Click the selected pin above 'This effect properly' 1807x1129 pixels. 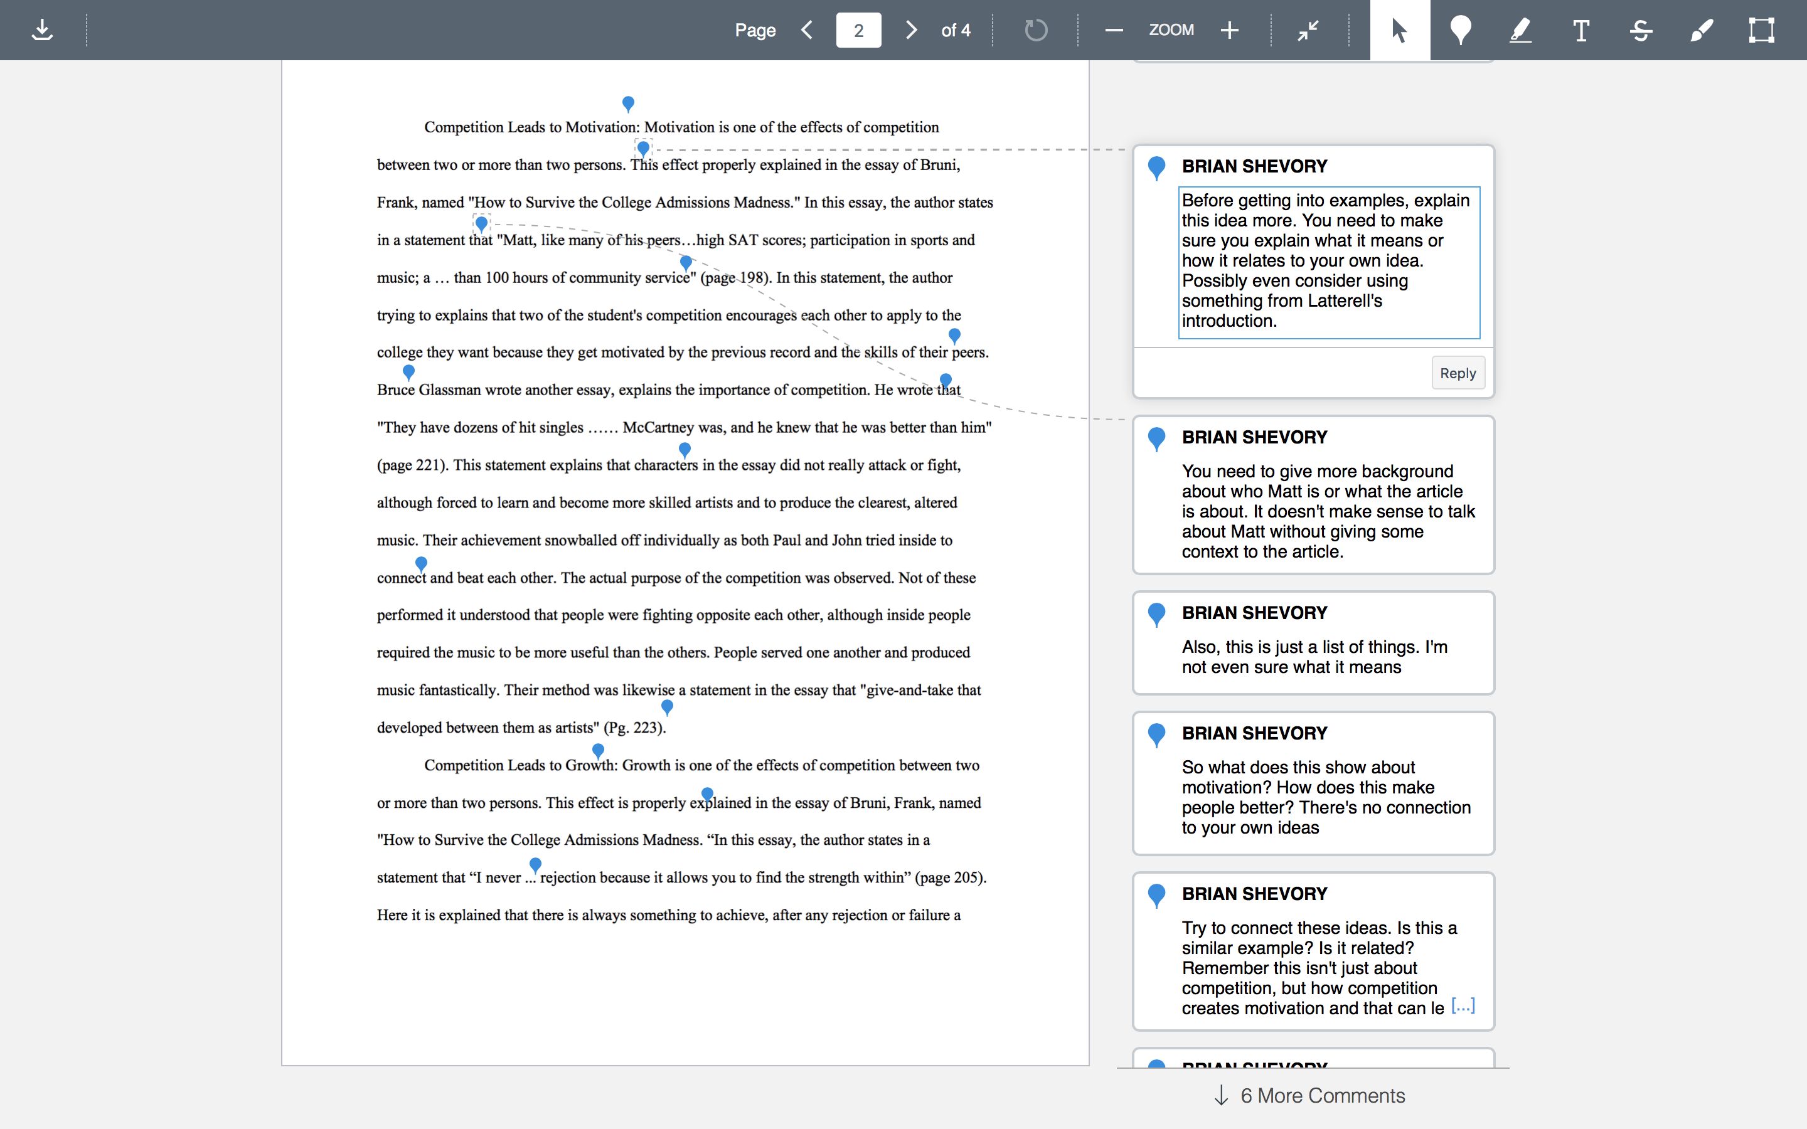(x=643, y=149)
